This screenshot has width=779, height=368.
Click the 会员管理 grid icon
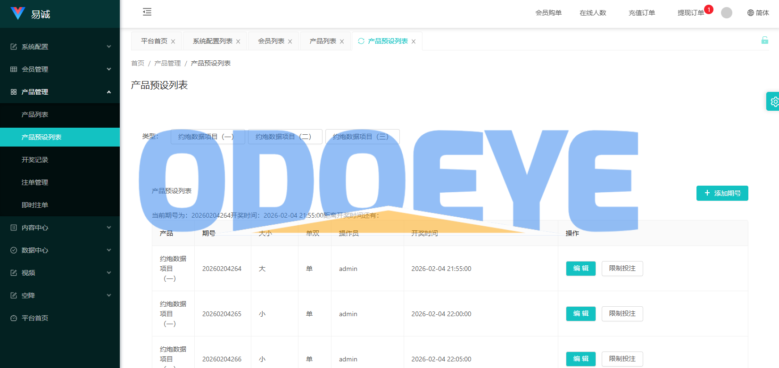(x=14, y=69)
